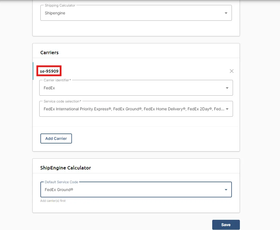
Task: Remove the se-95909 carrier with the X icon
Action: (x=232, y=71)
